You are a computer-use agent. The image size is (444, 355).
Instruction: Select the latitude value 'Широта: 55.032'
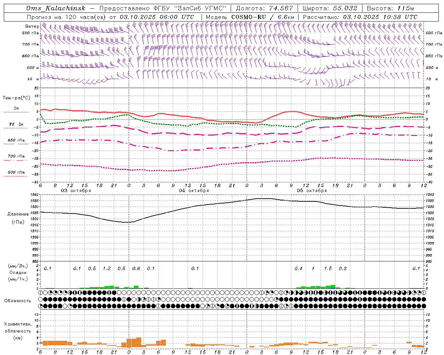[330, 8]
